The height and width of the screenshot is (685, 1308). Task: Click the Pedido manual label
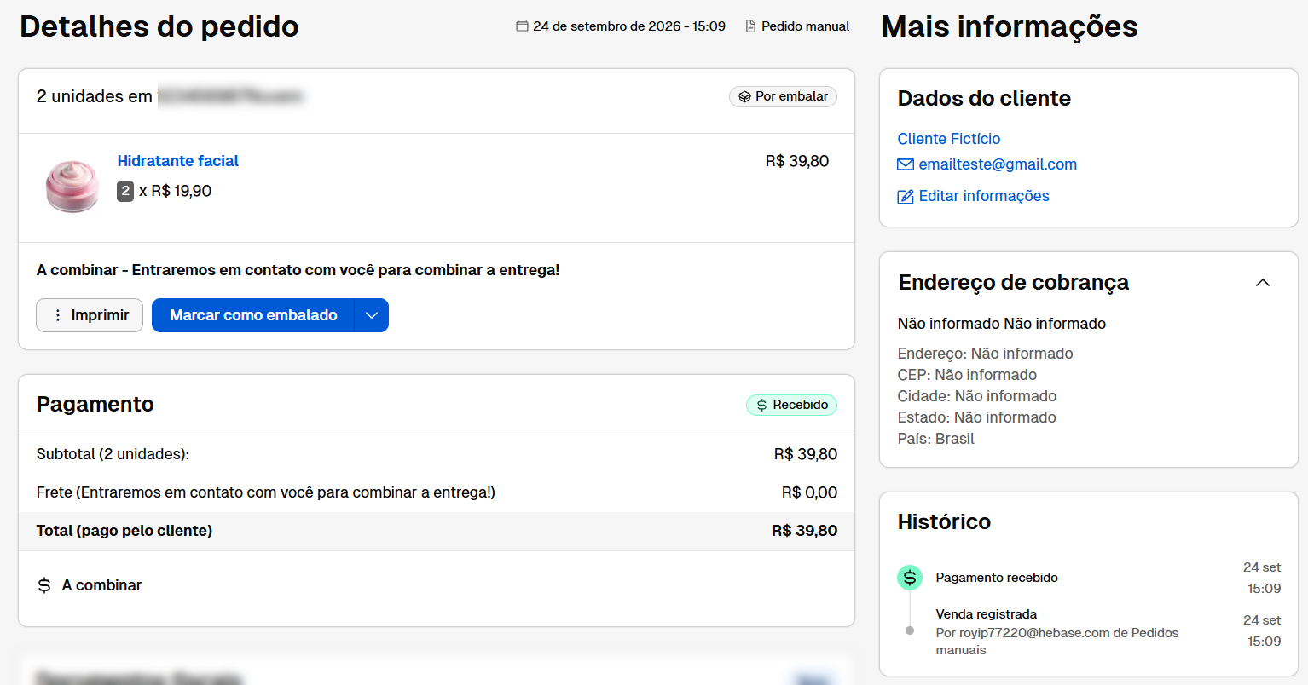(806, 26)
